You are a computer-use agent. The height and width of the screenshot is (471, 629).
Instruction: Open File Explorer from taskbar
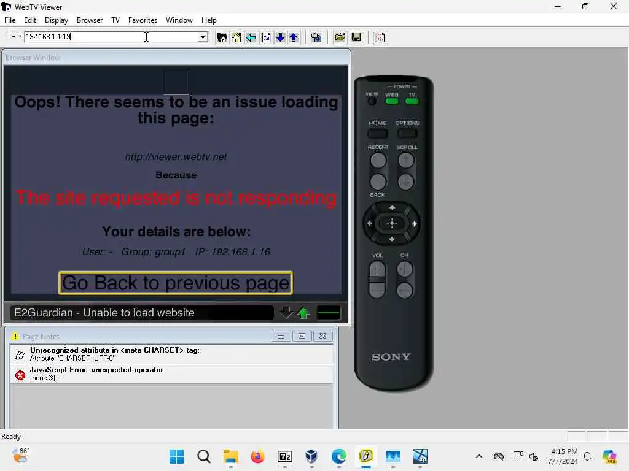point(231,456)
